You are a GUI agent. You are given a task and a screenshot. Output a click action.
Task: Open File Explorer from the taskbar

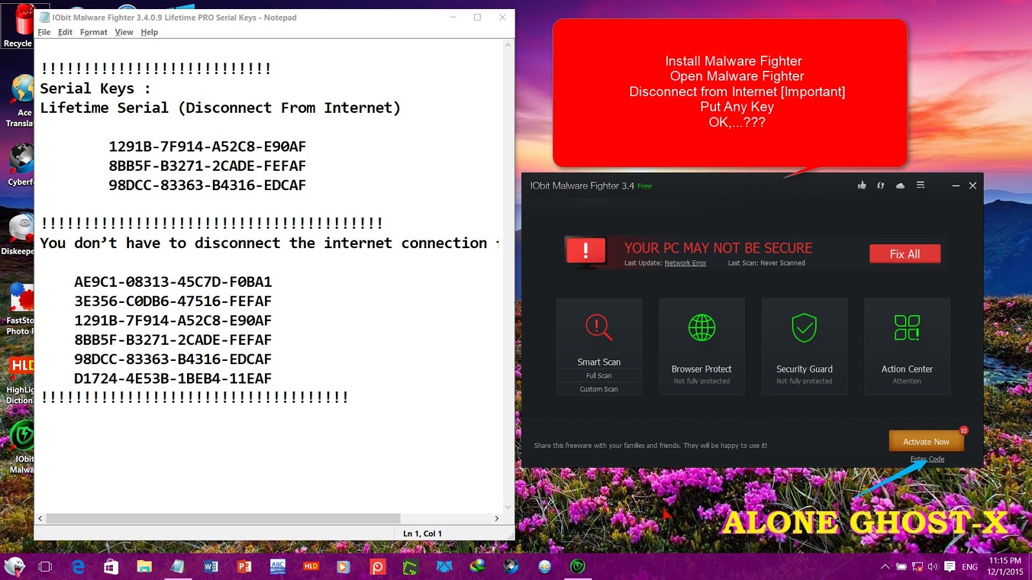pyautogui.click(x=144, y=566)
